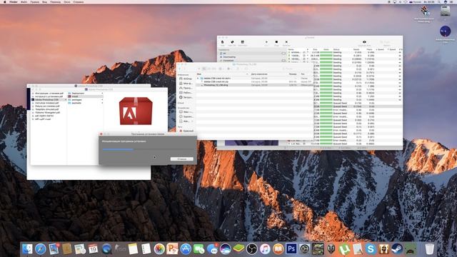The width and height of the screenshot is (457, 257).
Task: Open the Finder menu in menu bar
Action: 14,1
